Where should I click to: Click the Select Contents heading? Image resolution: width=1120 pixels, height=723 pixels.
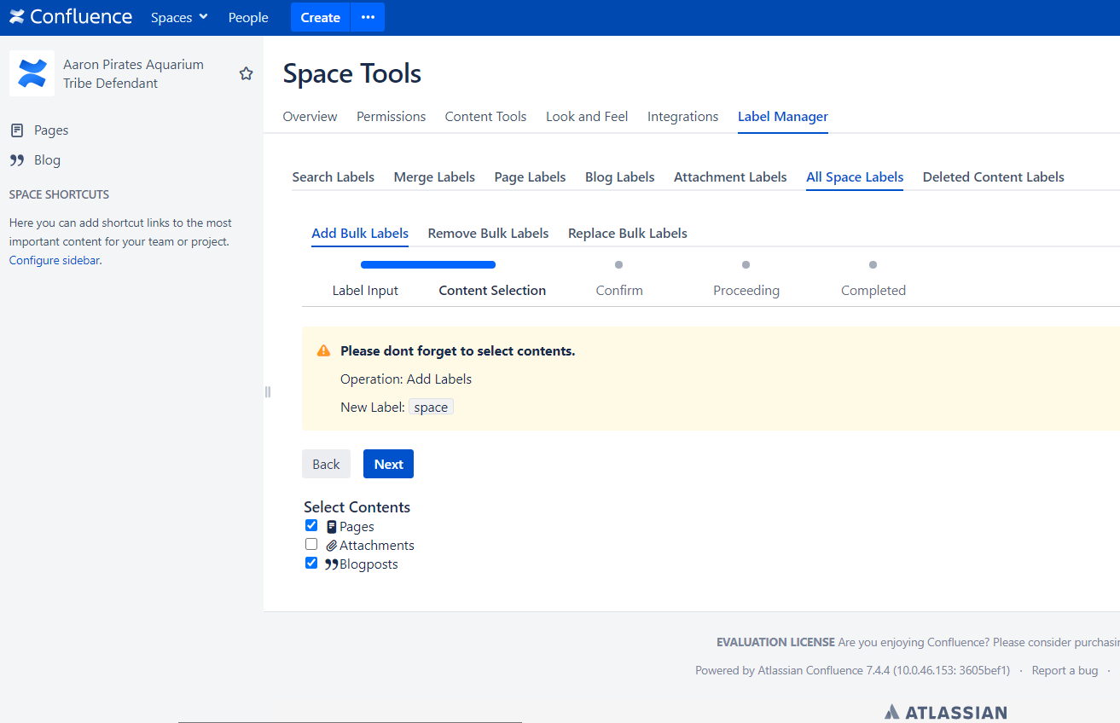point(357,507)
